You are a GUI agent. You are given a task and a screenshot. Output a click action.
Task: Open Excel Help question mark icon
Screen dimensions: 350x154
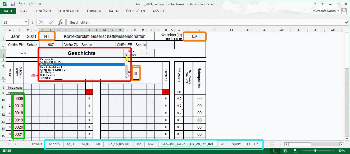(x=315, y=4)
